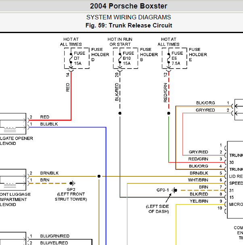Click the vertical "RED/GRN" wire label
The width and height of the screenshot is (243, 245).
[x=165, y=92]
